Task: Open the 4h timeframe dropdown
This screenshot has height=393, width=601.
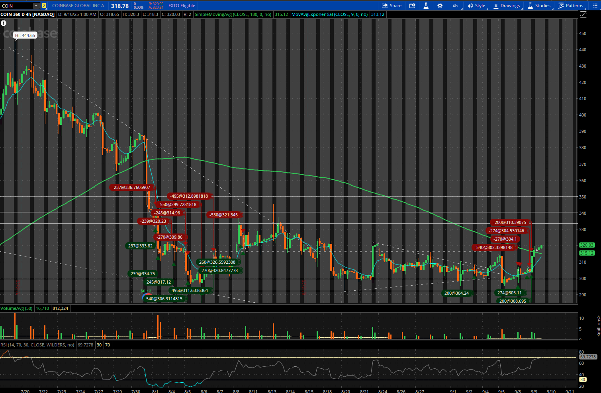Action: pos(455,6)
